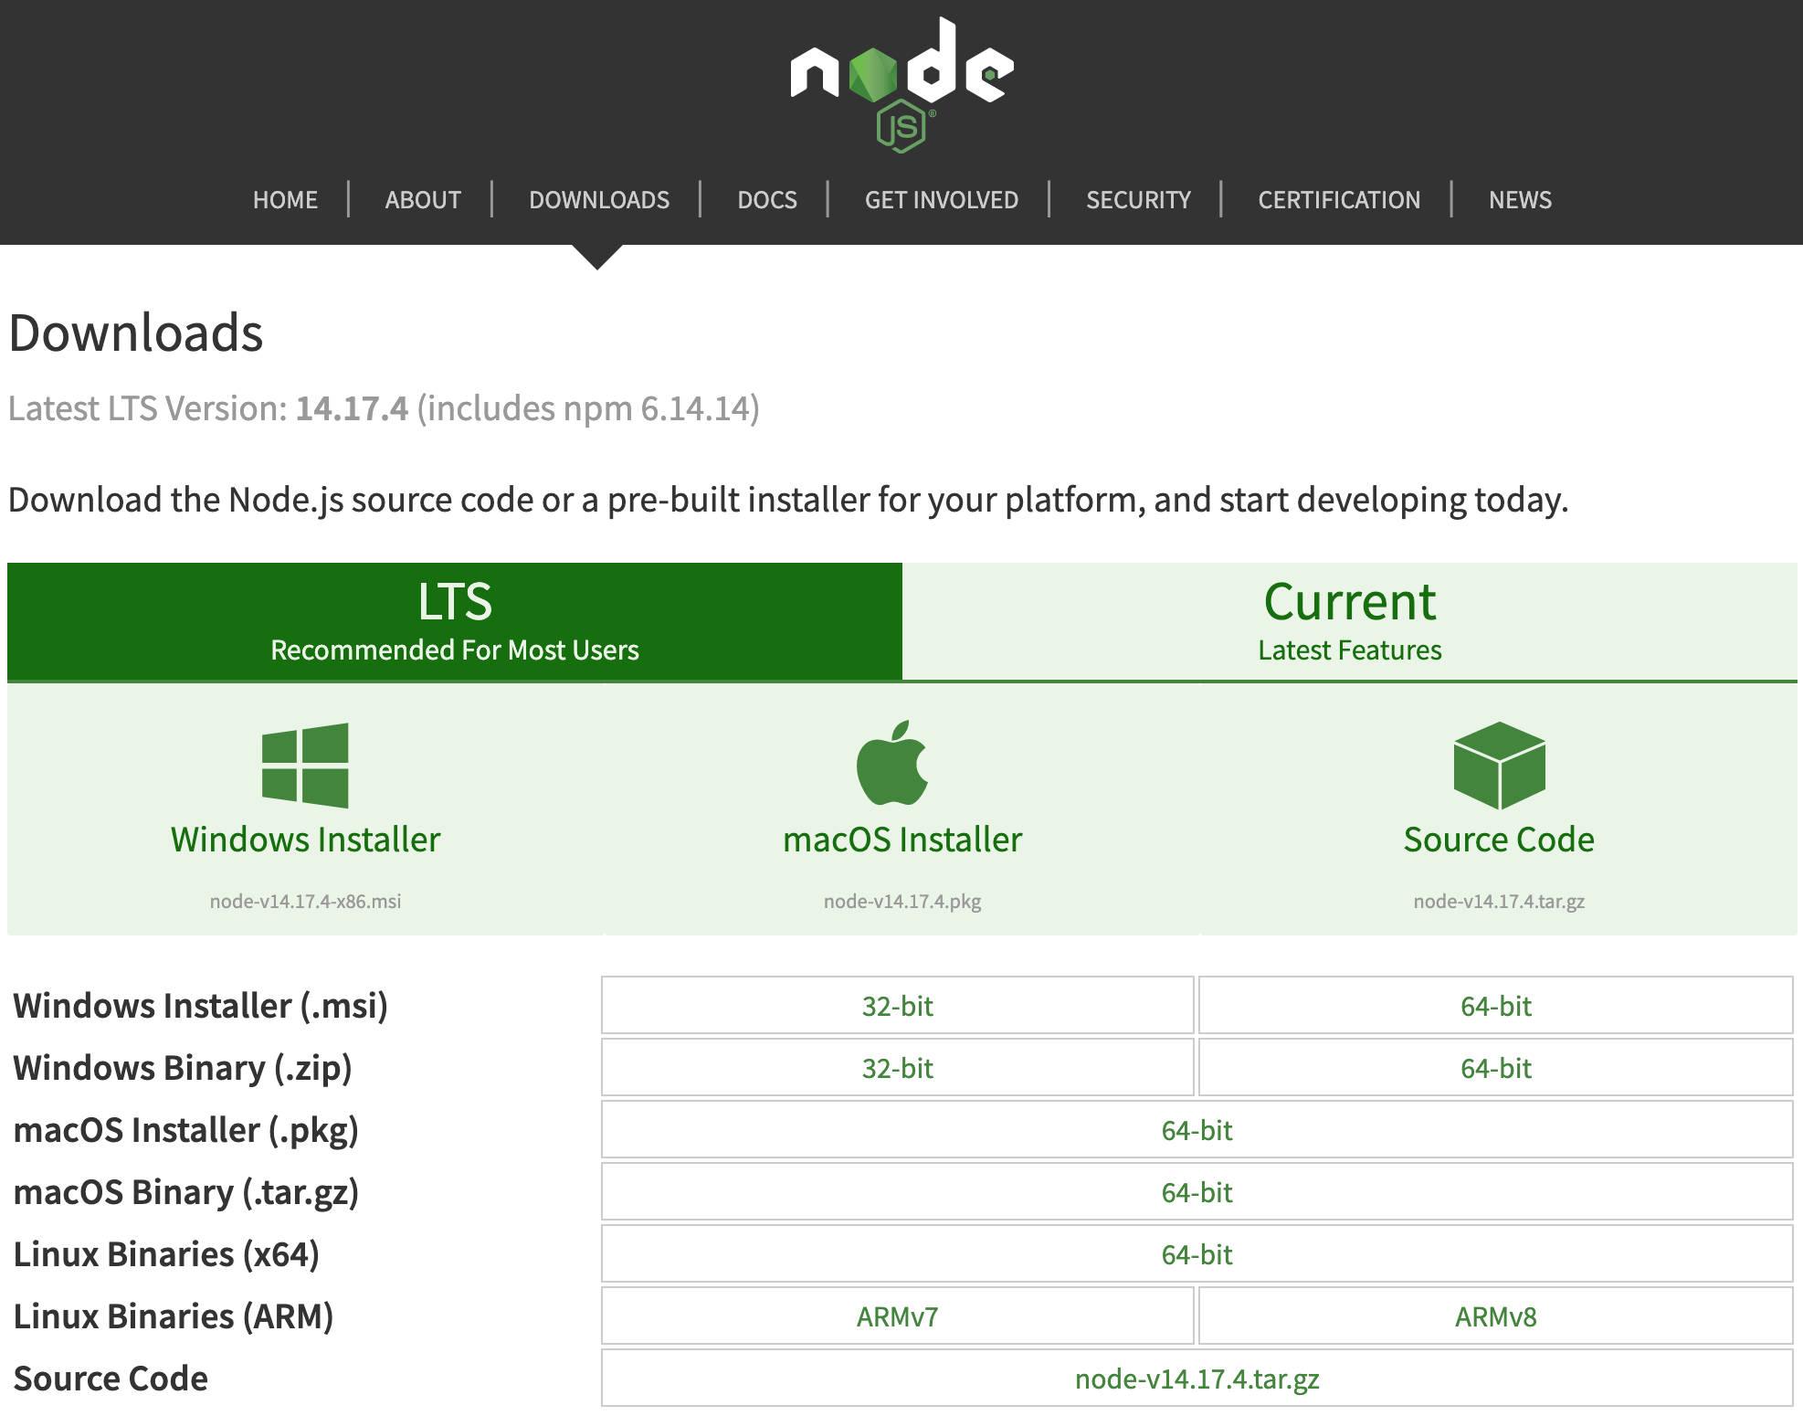Screen dimensions: 1803x1416
Task: Click the DOWNLOADS navigation menu item
Action: (x=597, y=197)
